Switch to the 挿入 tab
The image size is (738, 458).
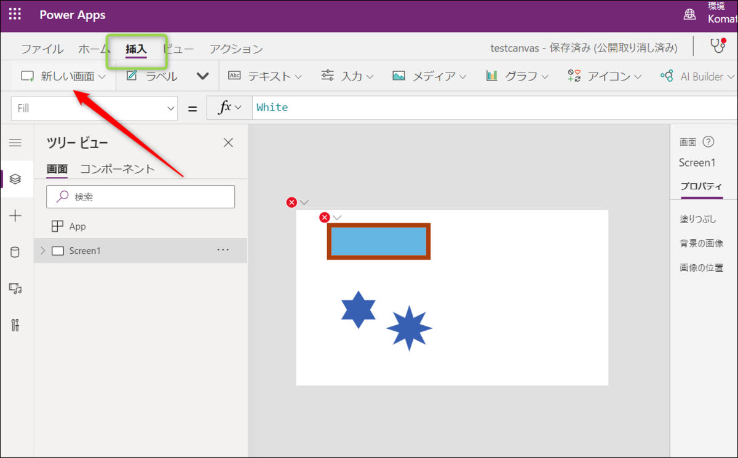point(136,49)
